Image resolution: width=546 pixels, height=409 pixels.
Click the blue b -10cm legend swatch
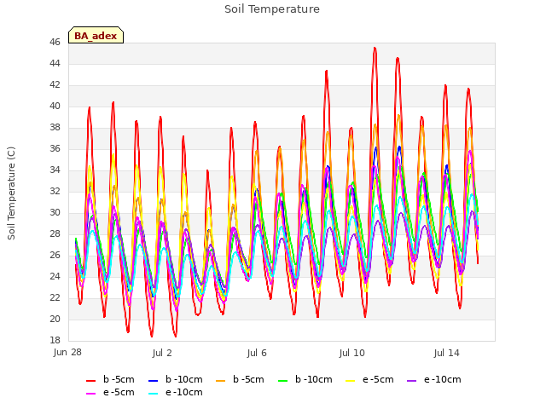[154, 381]
